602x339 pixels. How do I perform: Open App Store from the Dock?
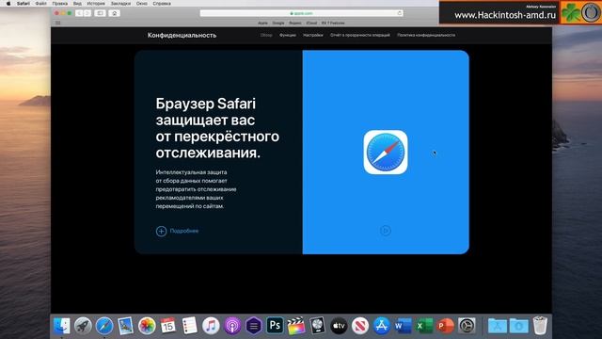pos(381,326)
